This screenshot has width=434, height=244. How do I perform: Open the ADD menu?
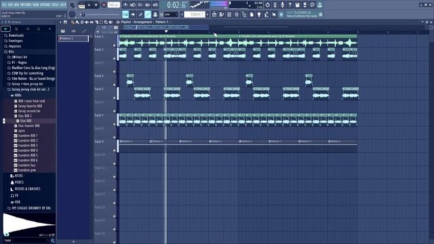tap(16, 5)
